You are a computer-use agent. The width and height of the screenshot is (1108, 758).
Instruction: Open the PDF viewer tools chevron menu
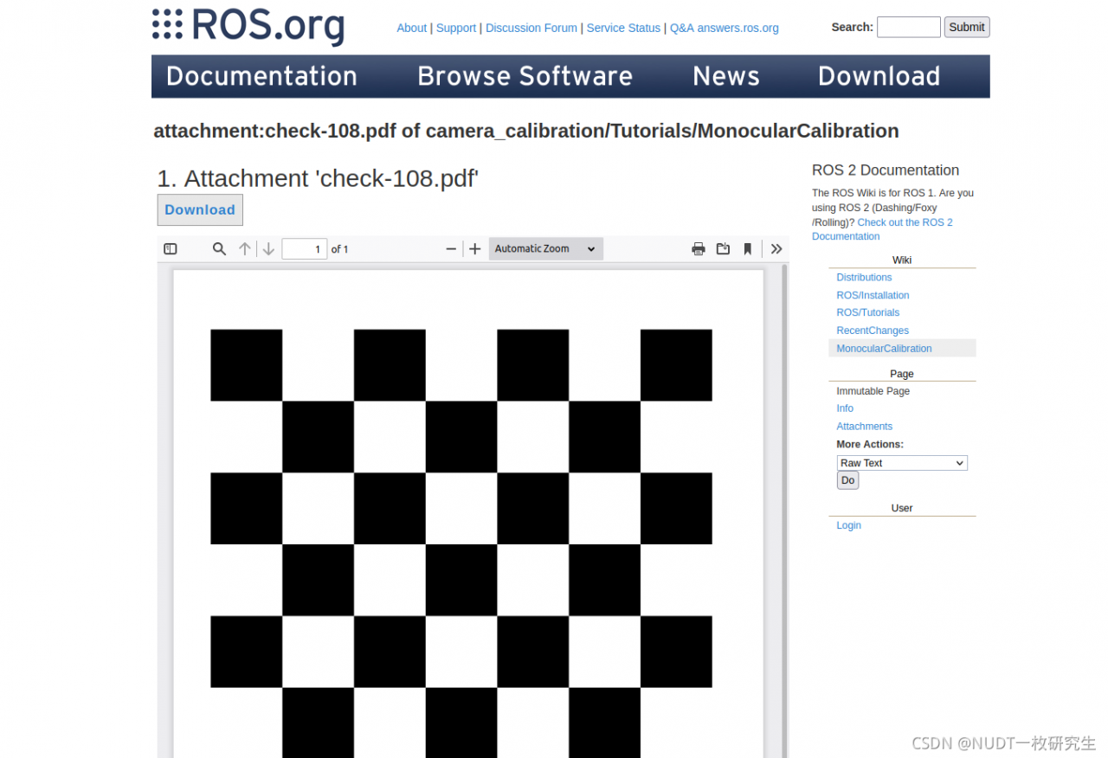(776, 249)
